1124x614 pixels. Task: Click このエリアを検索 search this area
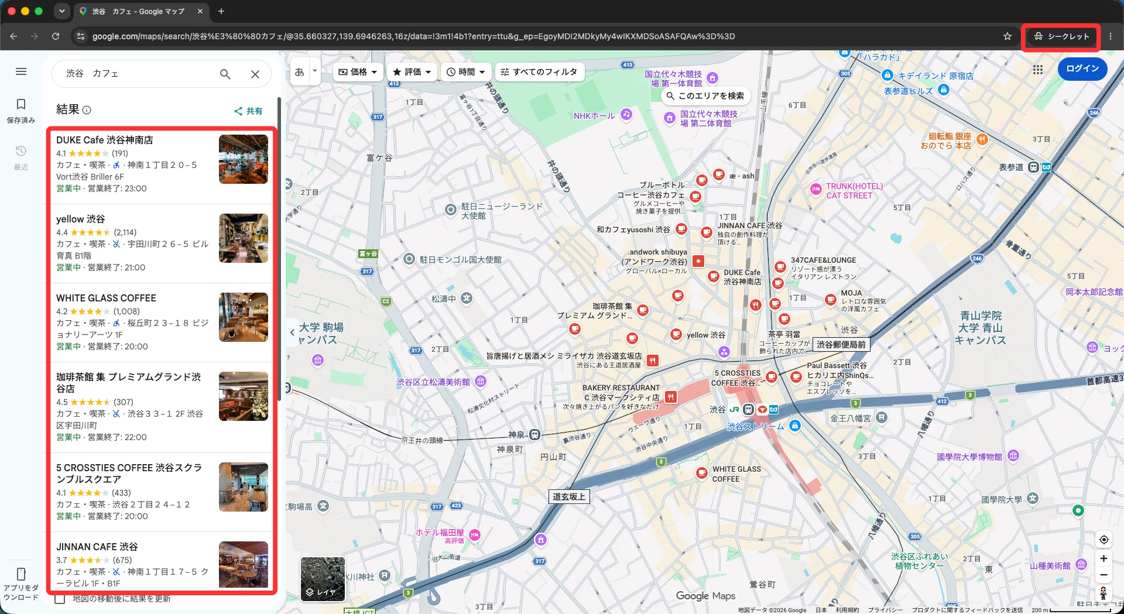[705, 96]
